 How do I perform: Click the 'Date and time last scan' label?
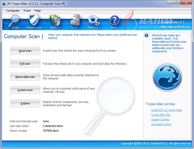pos(24,121)
